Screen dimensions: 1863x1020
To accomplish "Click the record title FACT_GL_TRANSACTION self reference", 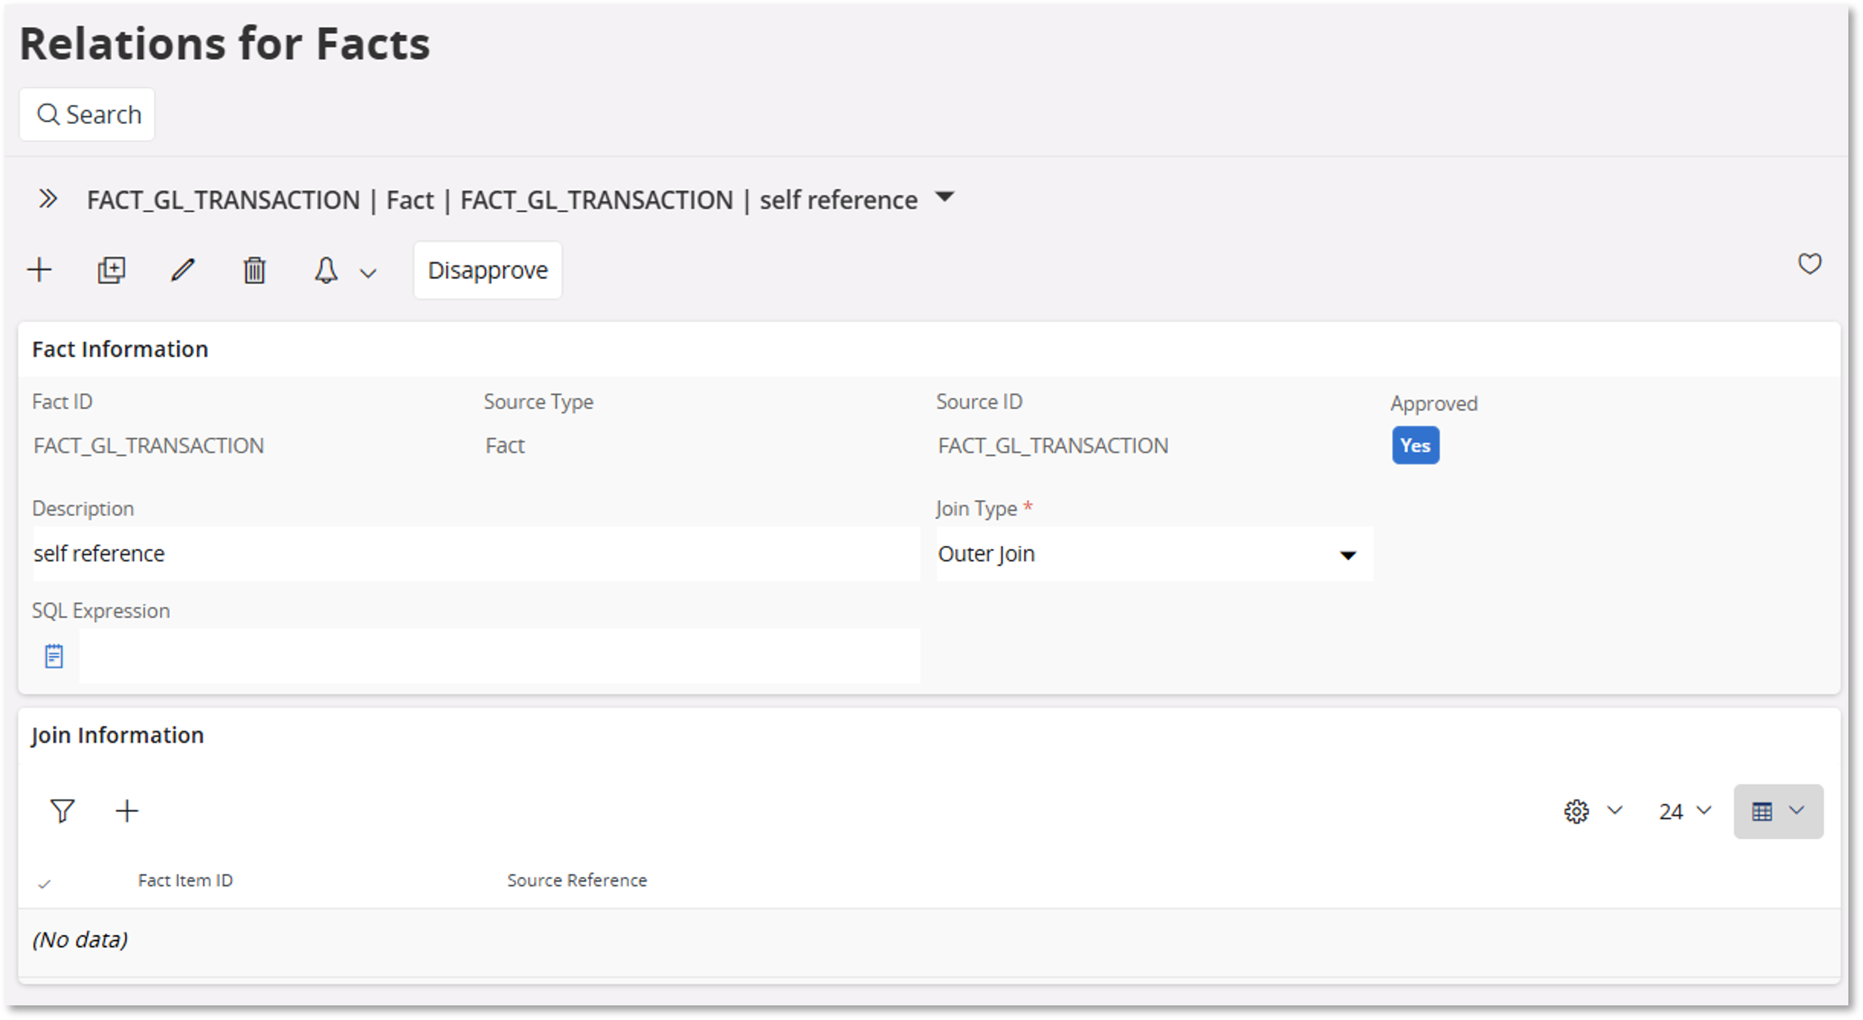I will coord(503,200).
